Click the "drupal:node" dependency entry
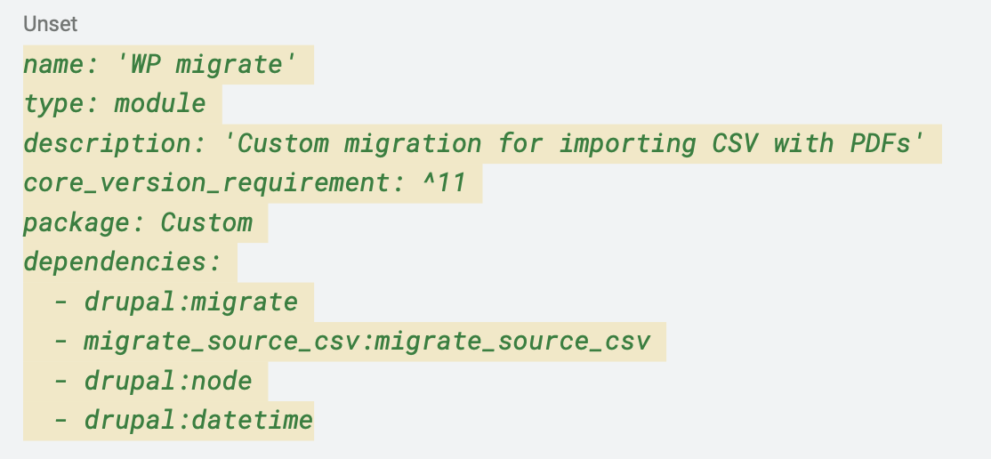The width and height of the screenshot is (991, 459). [x=168, y=381]
